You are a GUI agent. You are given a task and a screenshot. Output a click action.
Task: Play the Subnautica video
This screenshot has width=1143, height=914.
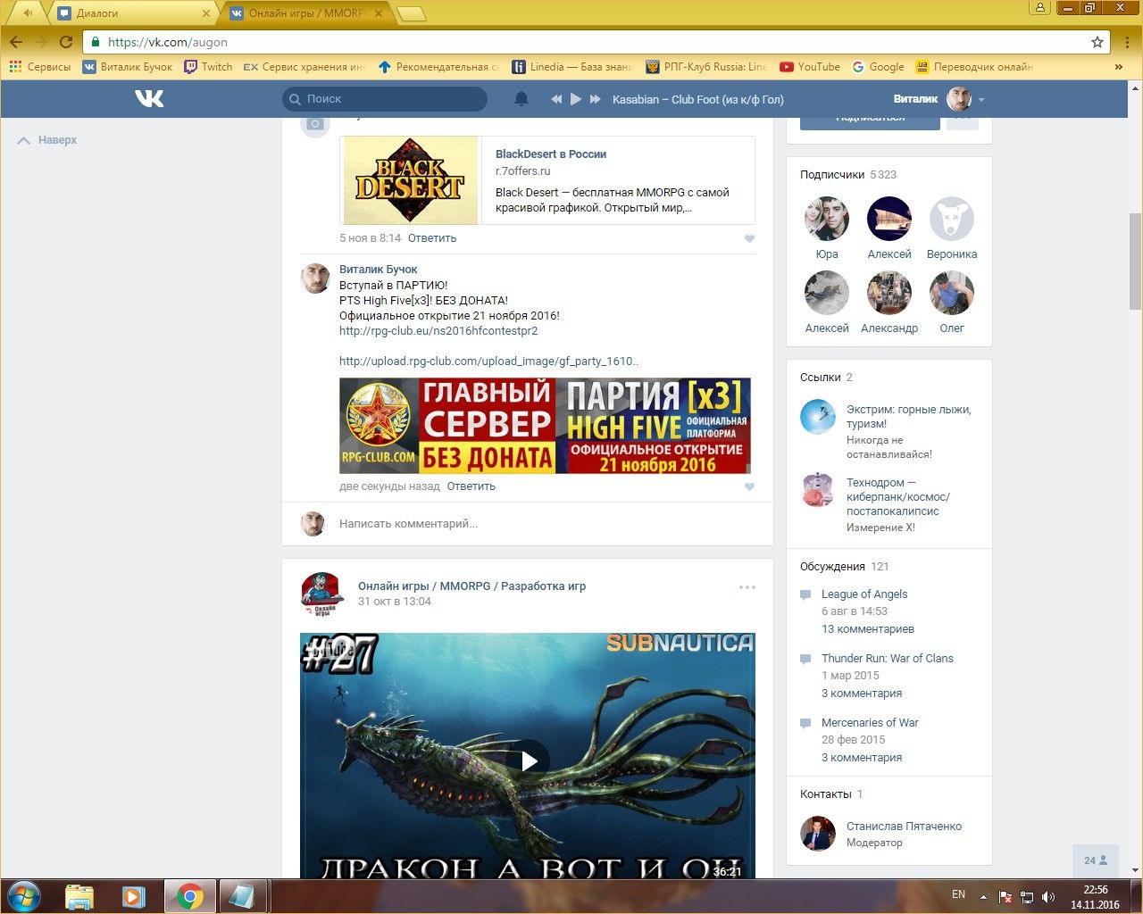click(529, 760)
